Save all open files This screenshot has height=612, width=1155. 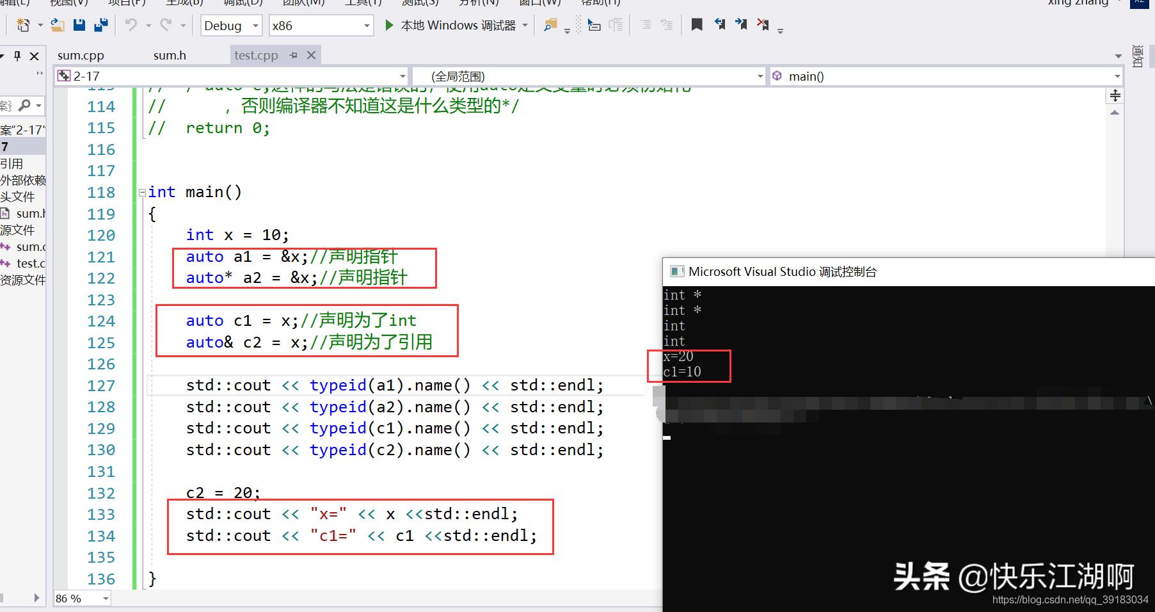click(100, 24)
